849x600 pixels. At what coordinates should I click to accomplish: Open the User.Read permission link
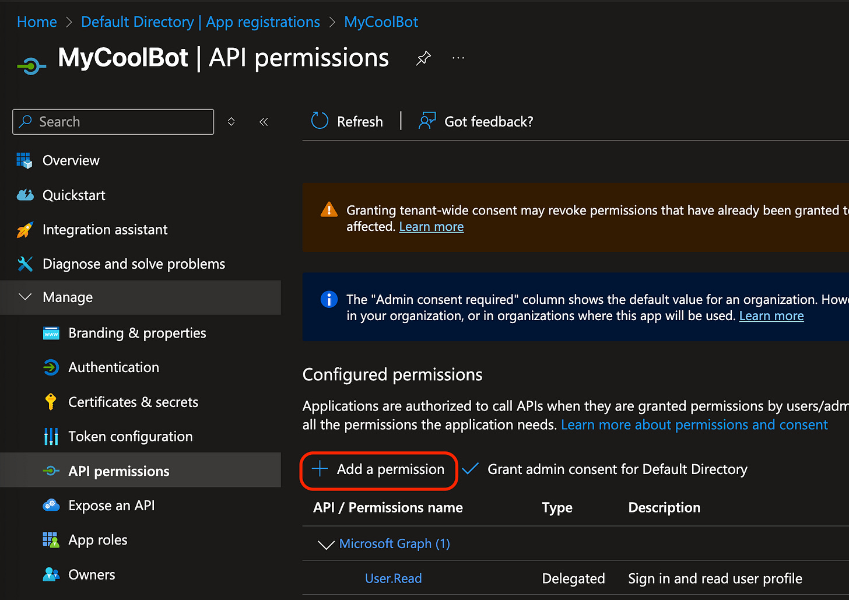click(x=393, y=578)
